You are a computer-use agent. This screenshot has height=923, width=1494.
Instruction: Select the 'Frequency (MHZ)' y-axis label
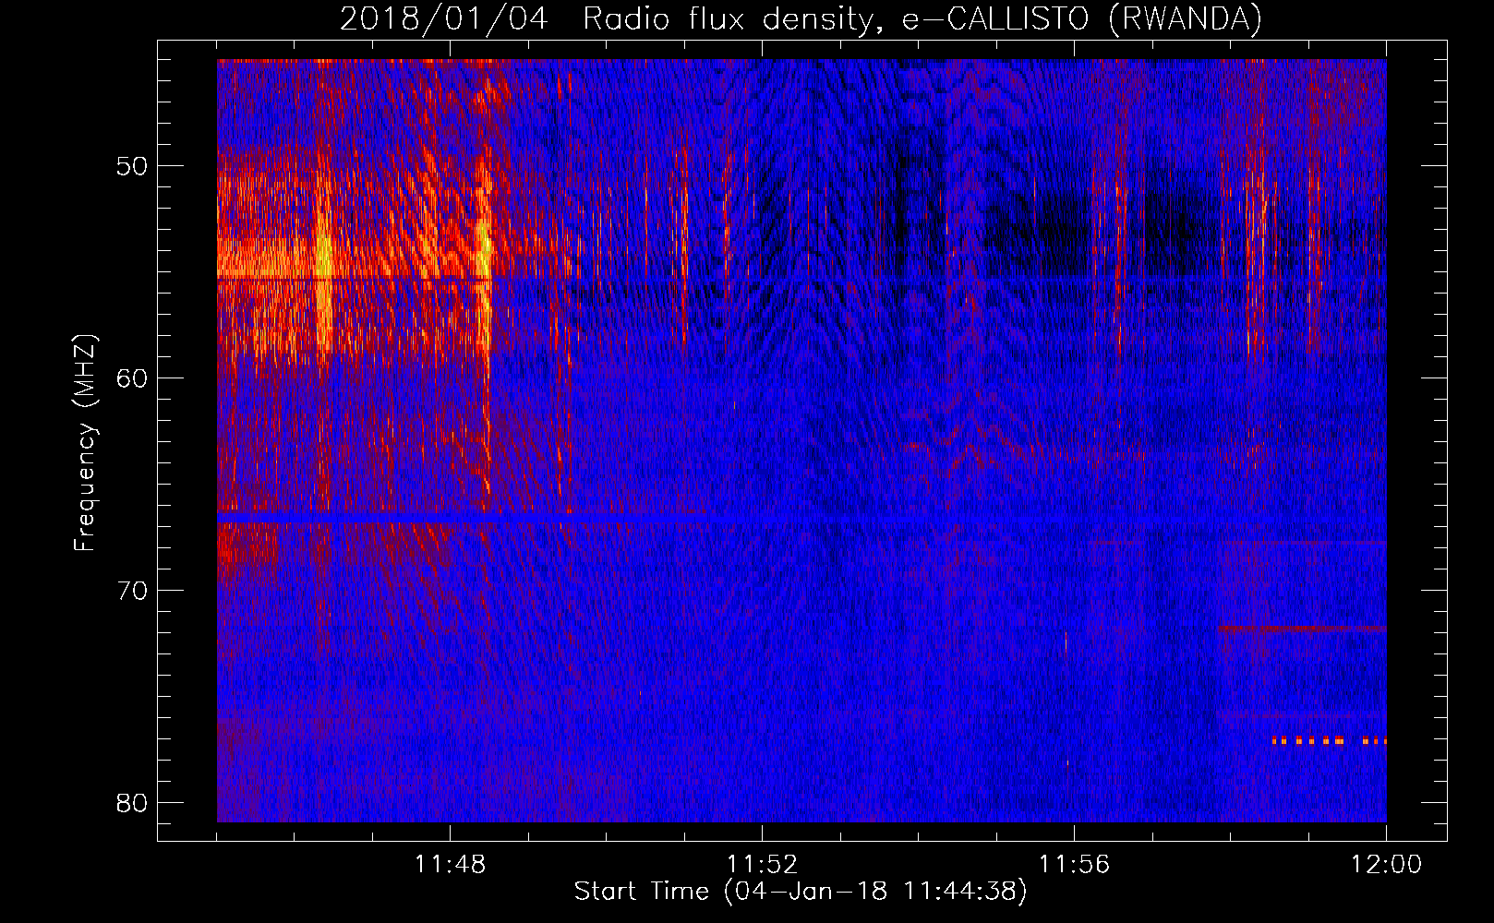point(85,442)
